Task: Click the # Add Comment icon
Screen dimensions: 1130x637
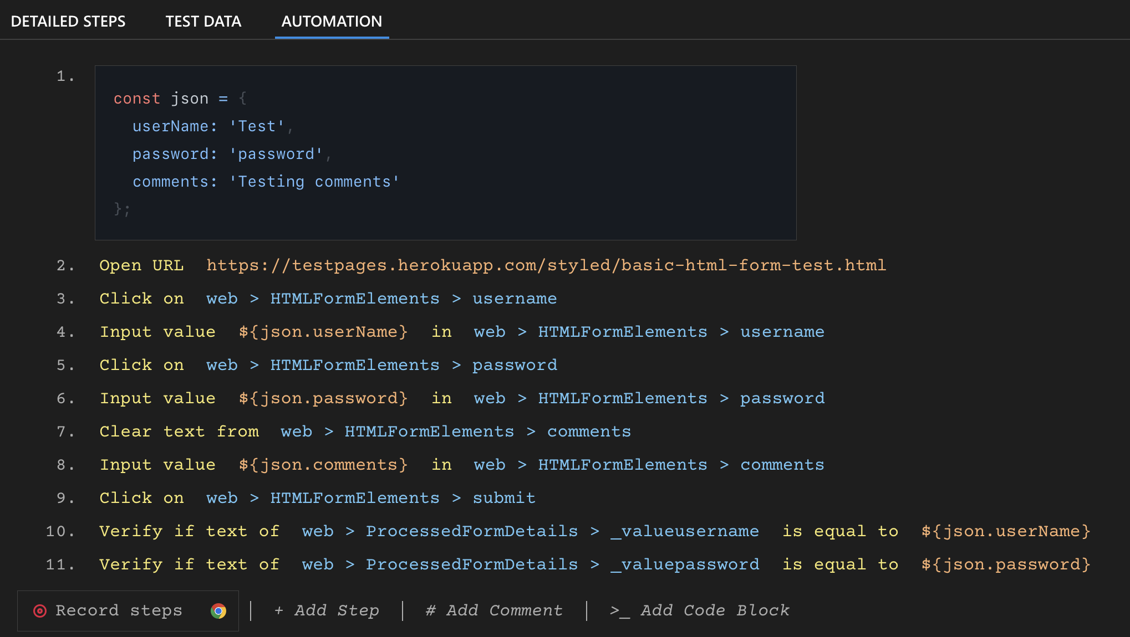Action: coord(493,610)
